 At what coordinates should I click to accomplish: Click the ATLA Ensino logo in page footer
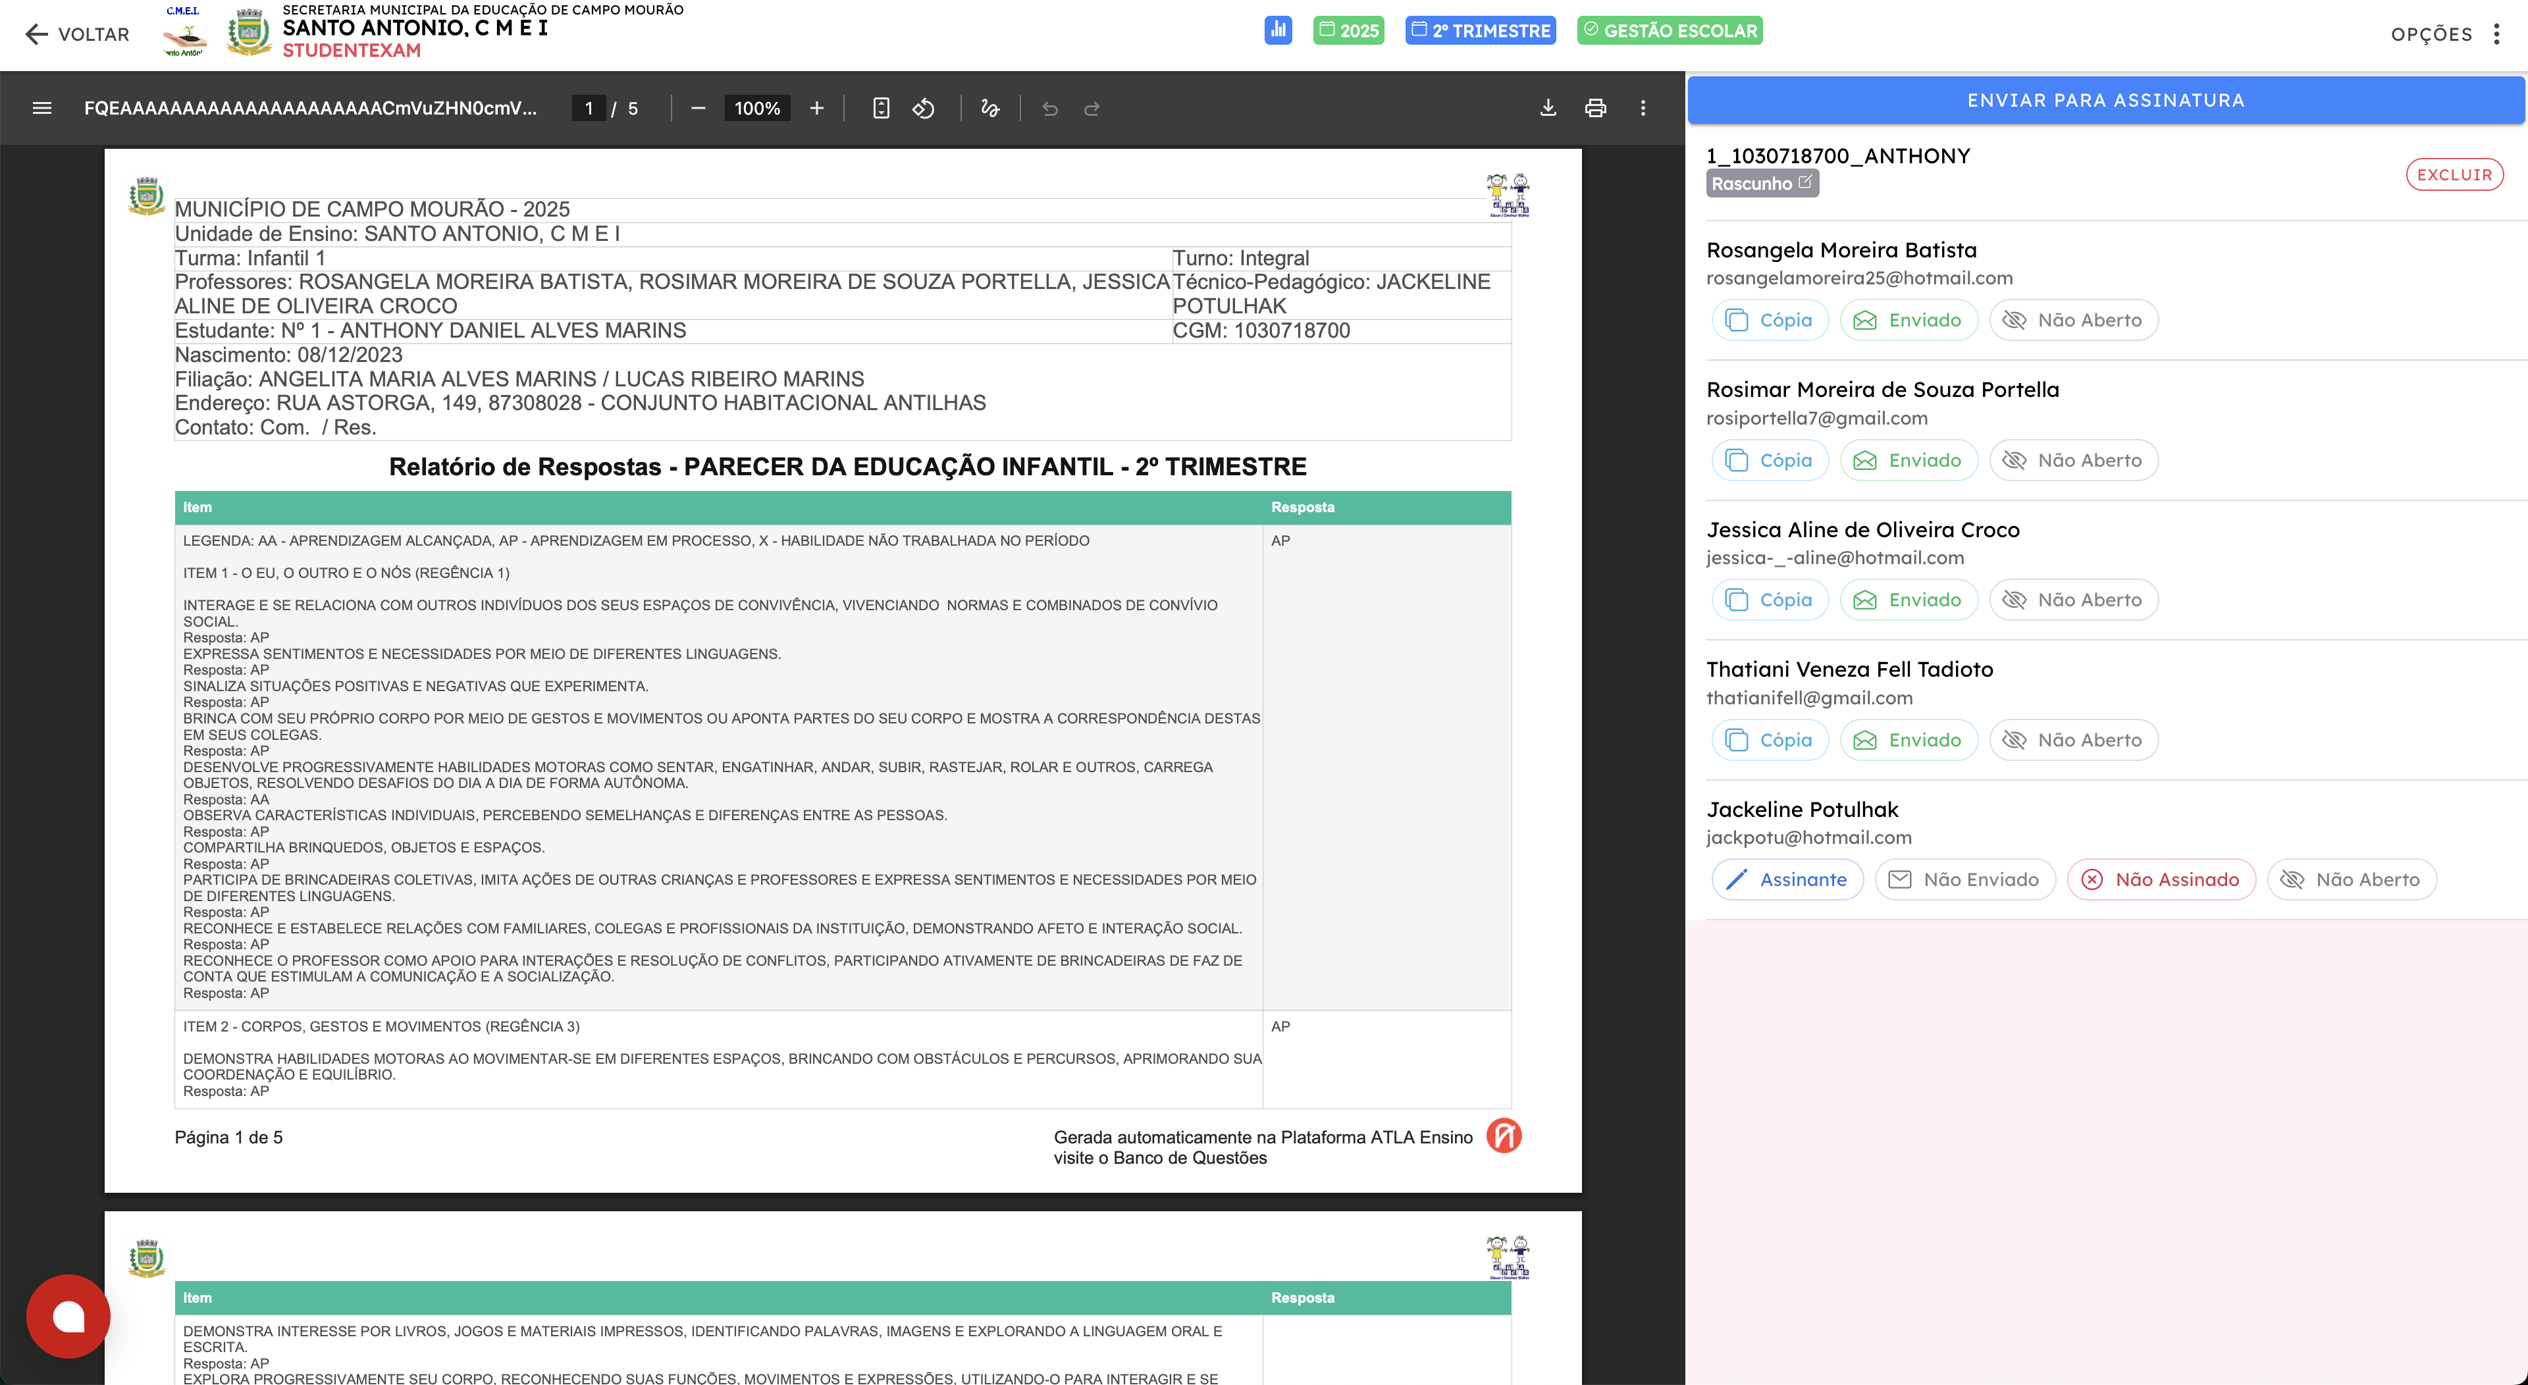[1504, 1136]
